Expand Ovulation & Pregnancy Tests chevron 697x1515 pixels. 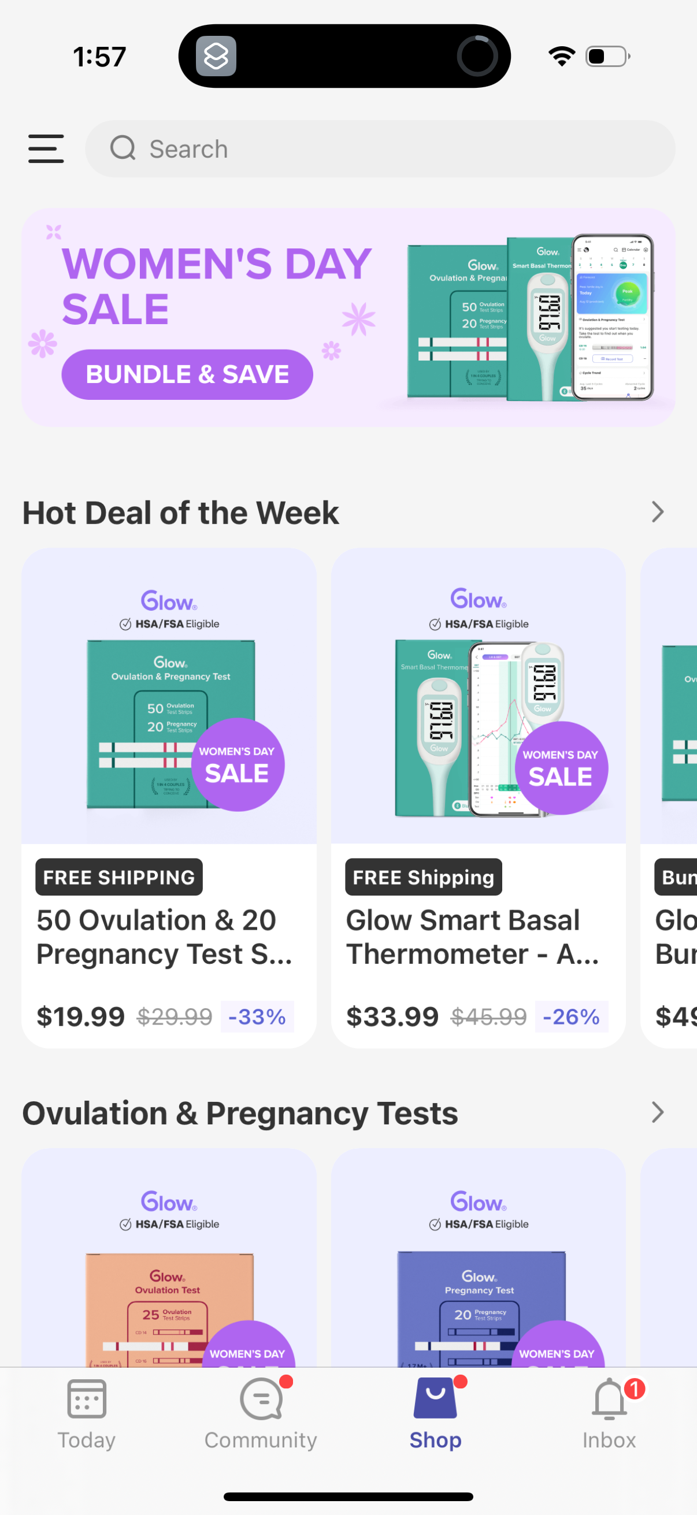coord(658,1112)
